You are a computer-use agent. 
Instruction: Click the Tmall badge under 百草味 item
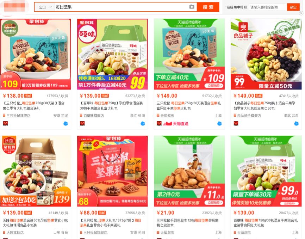point(82,123)
